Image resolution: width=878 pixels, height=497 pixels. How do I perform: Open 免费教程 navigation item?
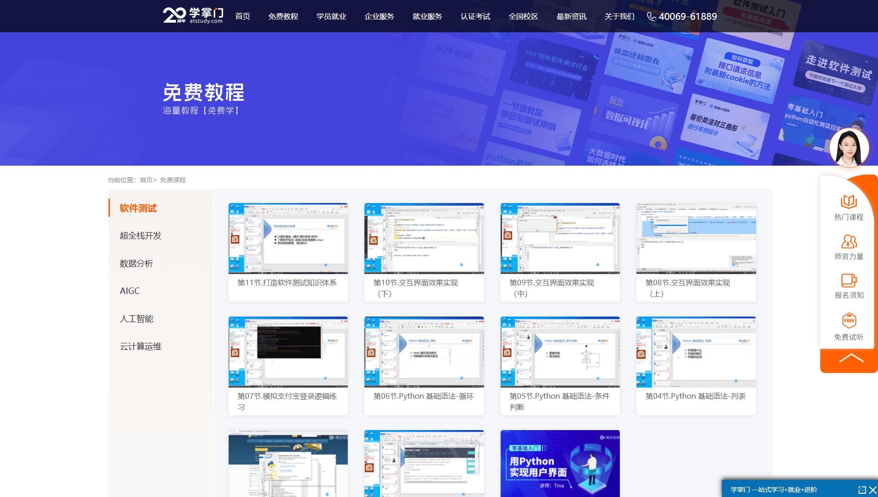coord(283,17)
